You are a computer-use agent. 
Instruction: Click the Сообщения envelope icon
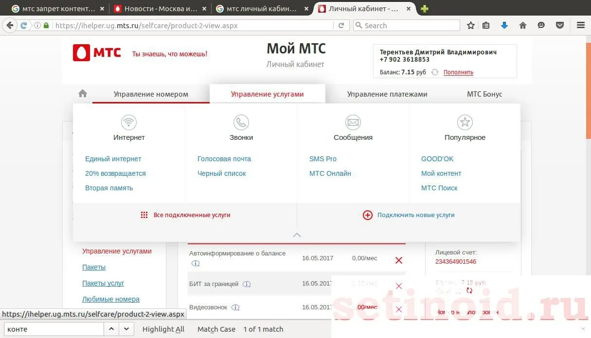(x=353, y=122)
